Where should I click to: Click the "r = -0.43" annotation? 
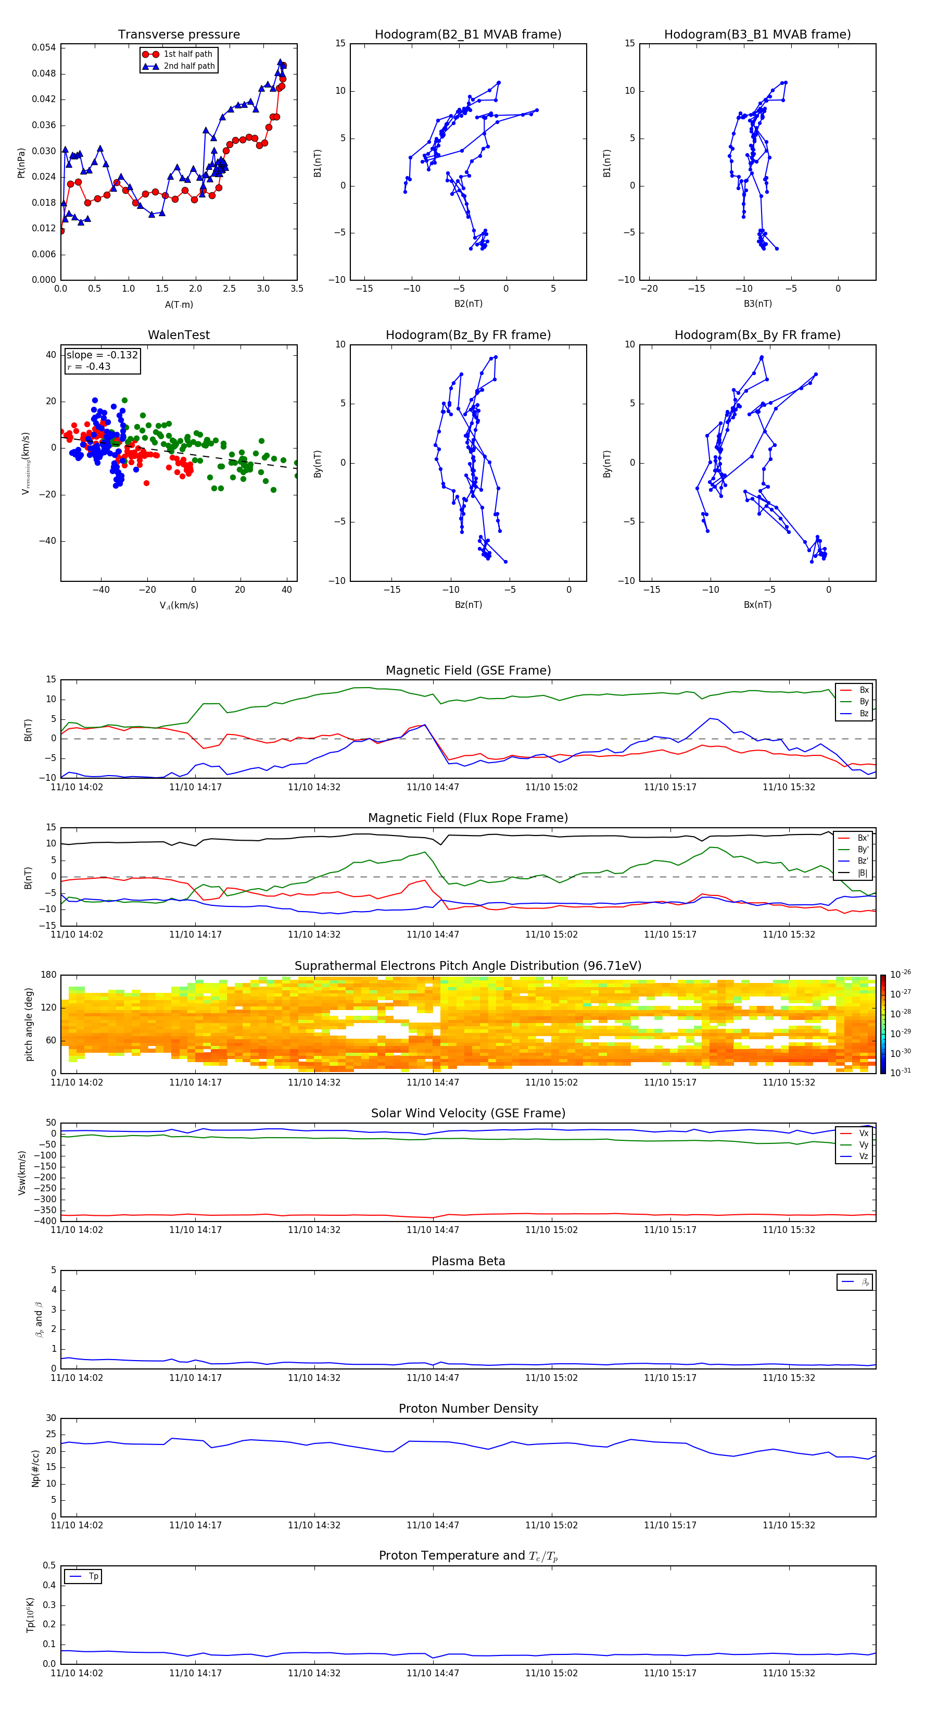(88, 366)
